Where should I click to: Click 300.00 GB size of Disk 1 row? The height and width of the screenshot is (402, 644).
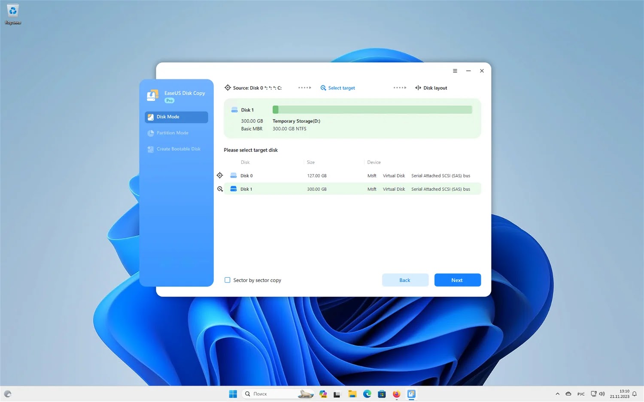(317, 189)
